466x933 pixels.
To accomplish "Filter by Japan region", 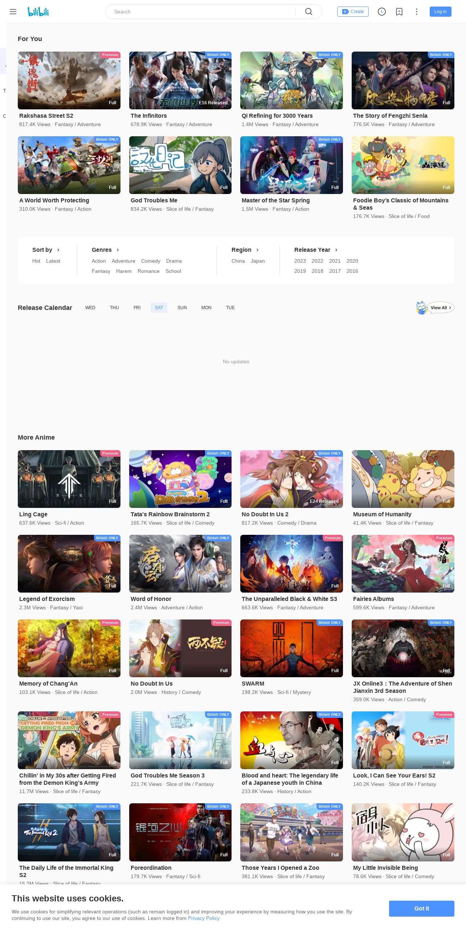I will click(x=258, y=261).
